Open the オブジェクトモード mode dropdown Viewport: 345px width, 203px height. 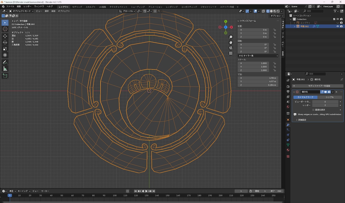click(x=21, y=11)
